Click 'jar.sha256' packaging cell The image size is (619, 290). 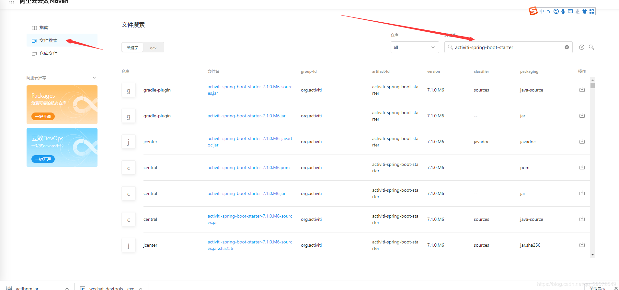(530, 245)
